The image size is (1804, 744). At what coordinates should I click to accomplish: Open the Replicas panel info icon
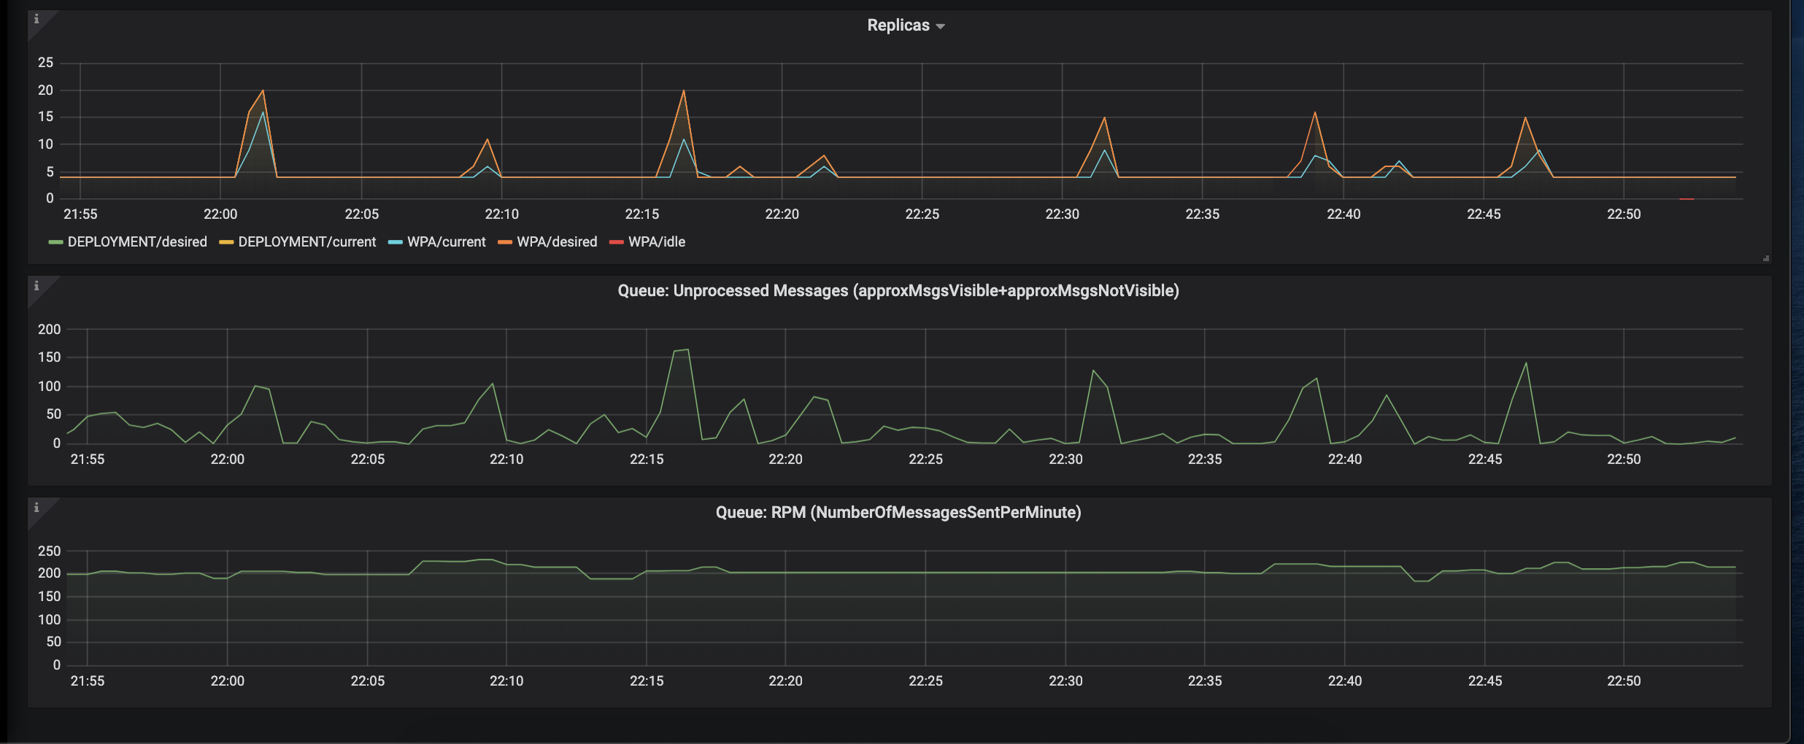point(36,19)
